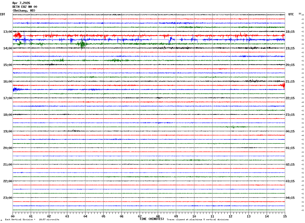Select the 15:00 CDT row label
Screen dimensions: 305x223
point(8,65)
